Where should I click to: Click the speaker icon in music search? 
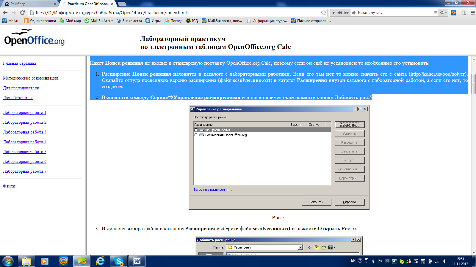coord(354,13)
